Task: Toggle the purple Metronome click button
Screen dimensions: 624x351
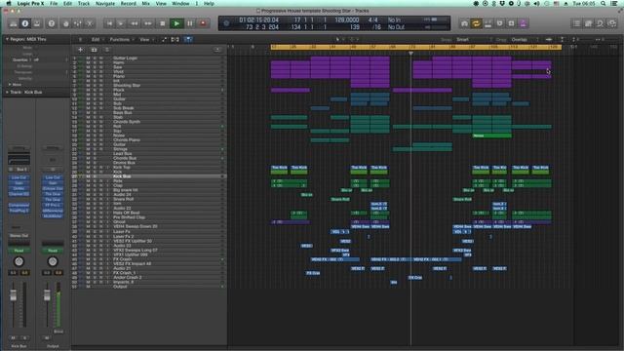Action: click(x=524, y=23)
